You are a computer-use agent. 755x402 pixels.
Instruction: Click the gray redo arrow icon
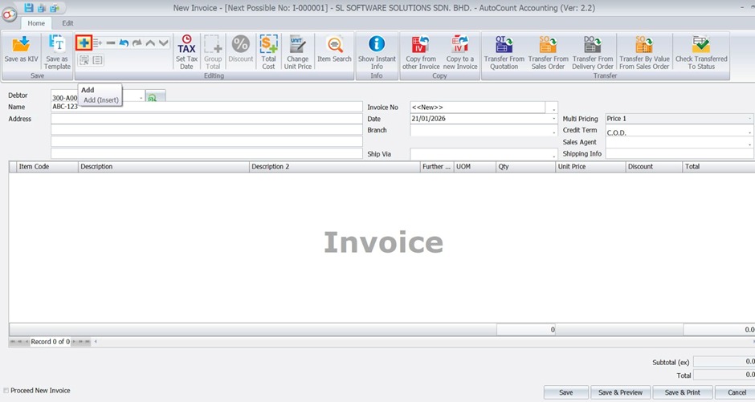click(137, 43)
